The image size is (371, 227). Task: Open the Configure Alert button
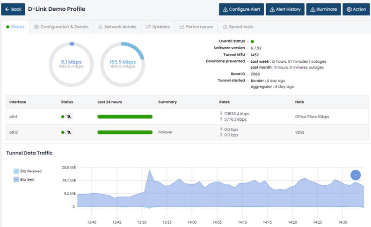coord(241,9)
